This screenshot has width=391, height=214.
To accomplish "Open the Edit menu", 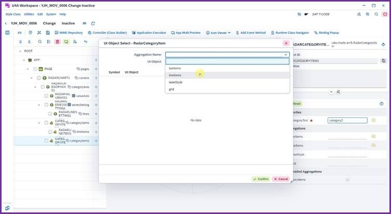I will tap(40, 14).
